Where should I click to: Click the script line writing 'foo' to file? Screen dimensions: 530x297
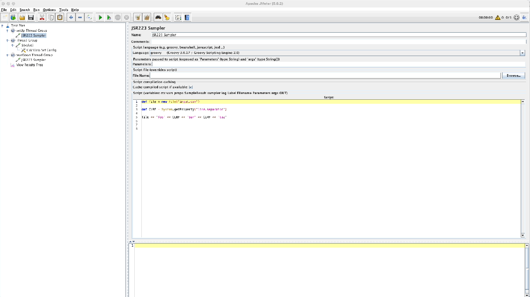[x=184, y=117]
